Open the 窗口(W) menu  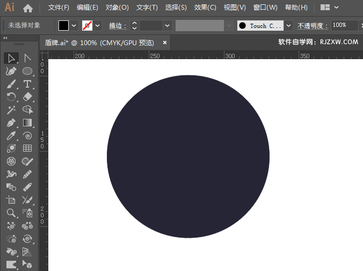pyautogui.click(x=265, y=8)
